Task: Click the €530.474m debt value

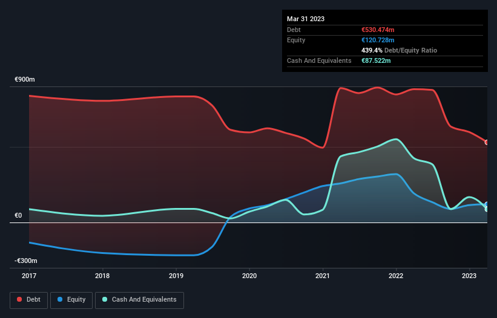Action: point(378,30)
